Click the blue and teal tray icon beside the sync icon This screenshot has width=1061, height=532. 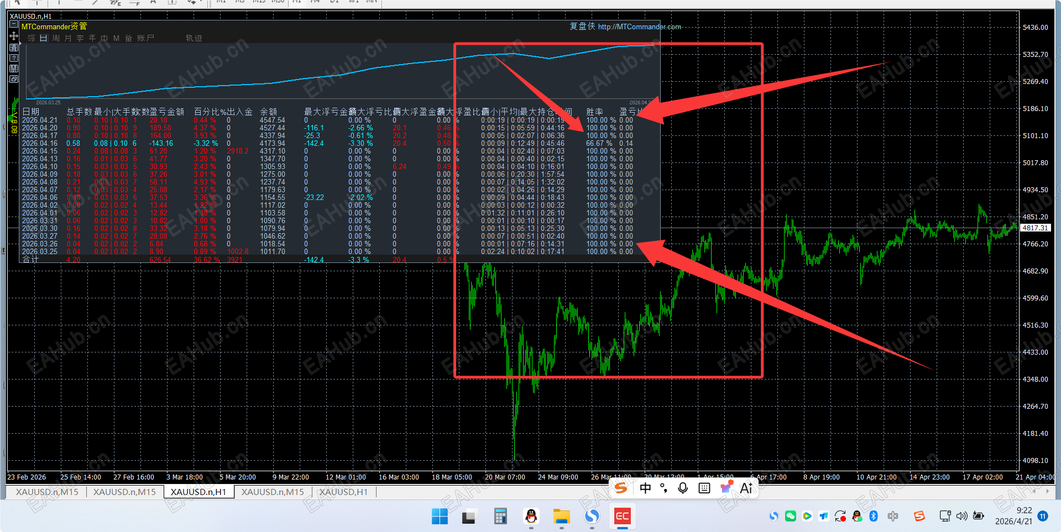[824, 516]
